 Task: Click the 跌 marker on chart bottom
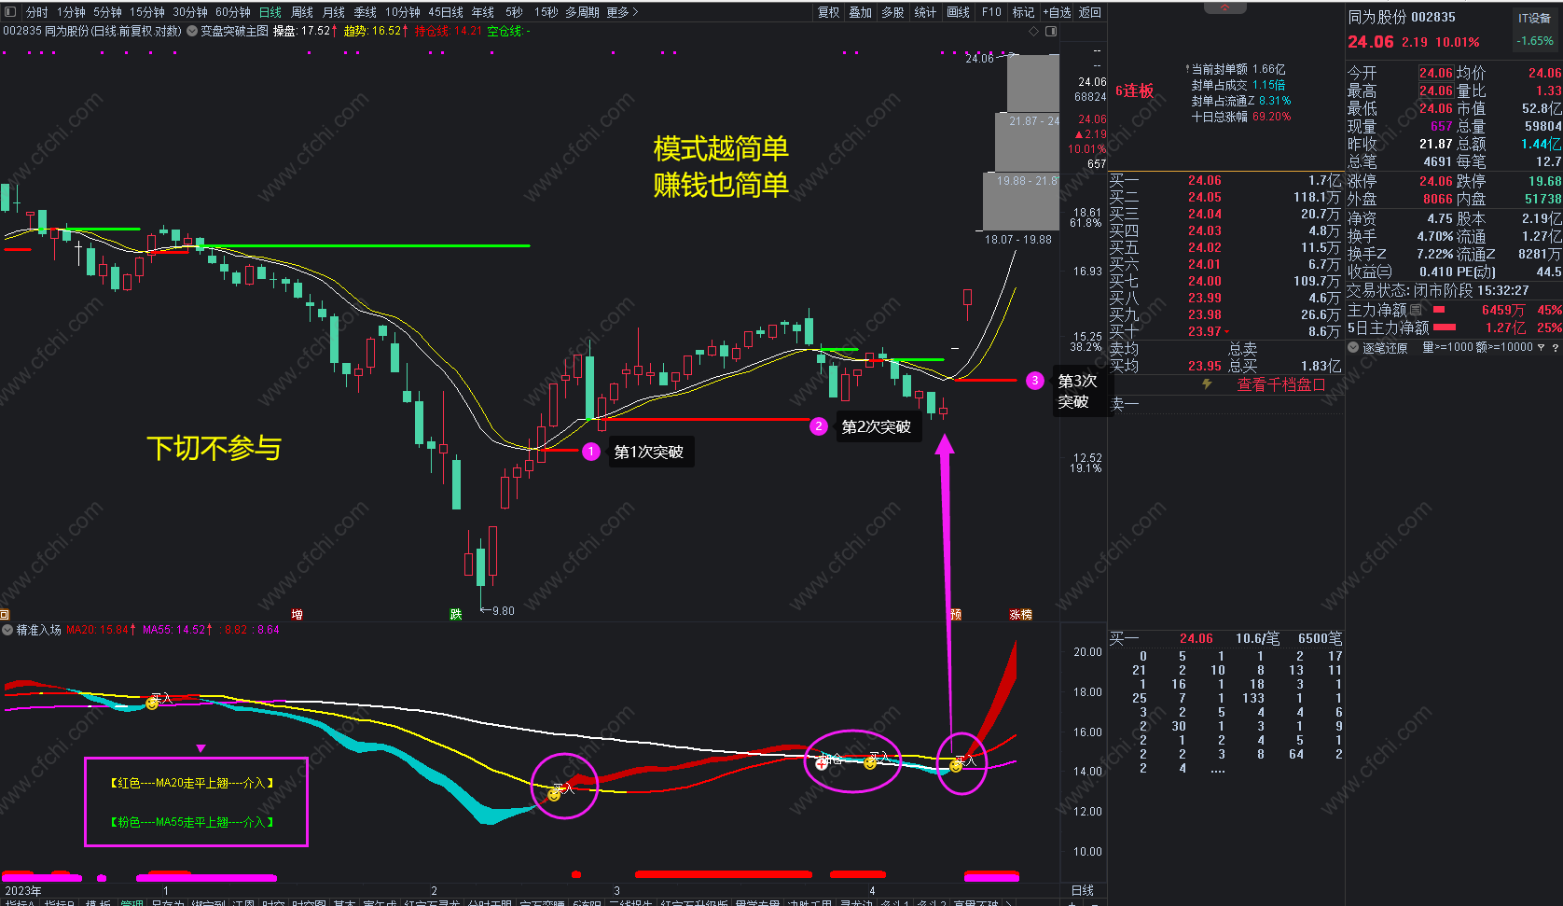pos(455,614)
